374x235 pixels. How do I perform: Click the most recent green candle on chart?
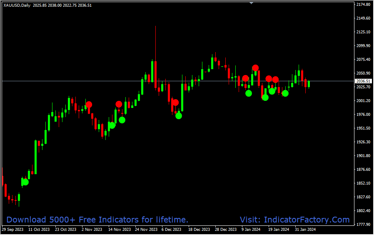(309, 84)
